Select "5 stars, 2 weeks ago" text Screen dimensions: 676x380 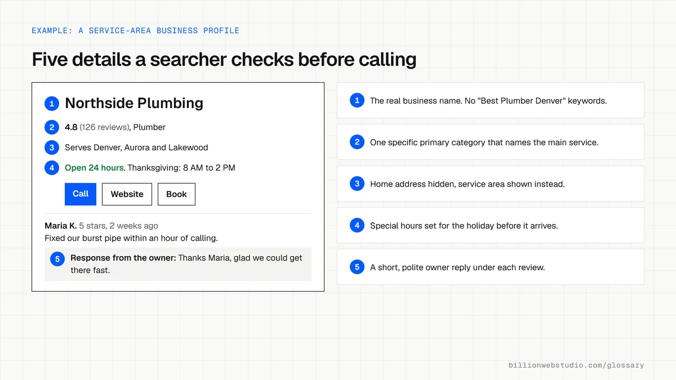119,226
